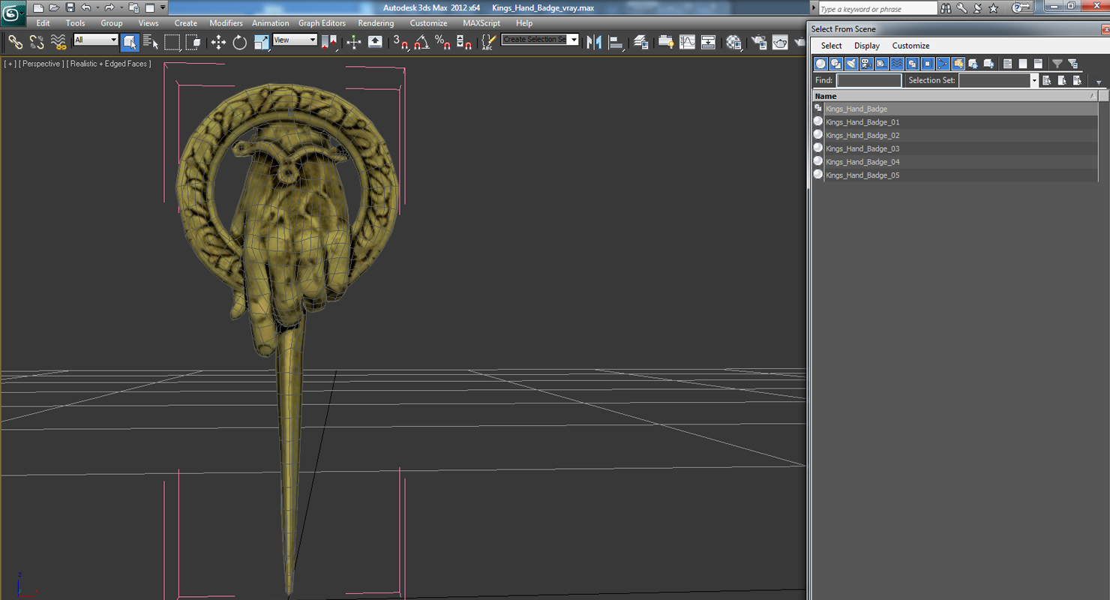1110x600 pixels.
Task: Click the [Perspective] viewport label
Action: [x=40, y=64]
